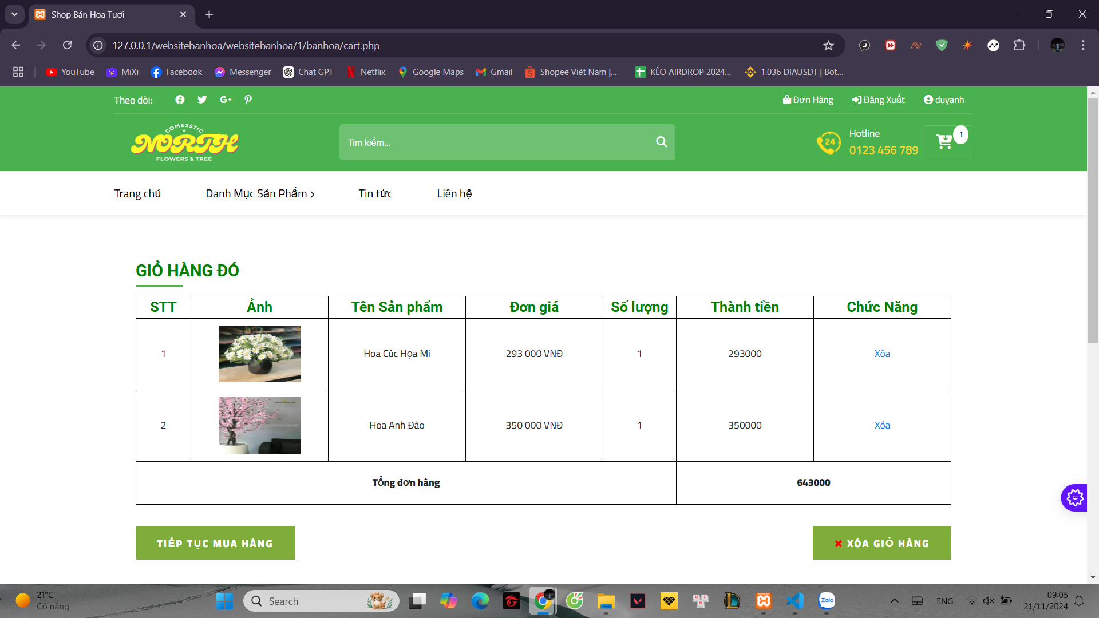Click Xóa to remove Hoa Cúc Họa Mi
Screen dimensions: 1099x618
(x=881, y=353)
